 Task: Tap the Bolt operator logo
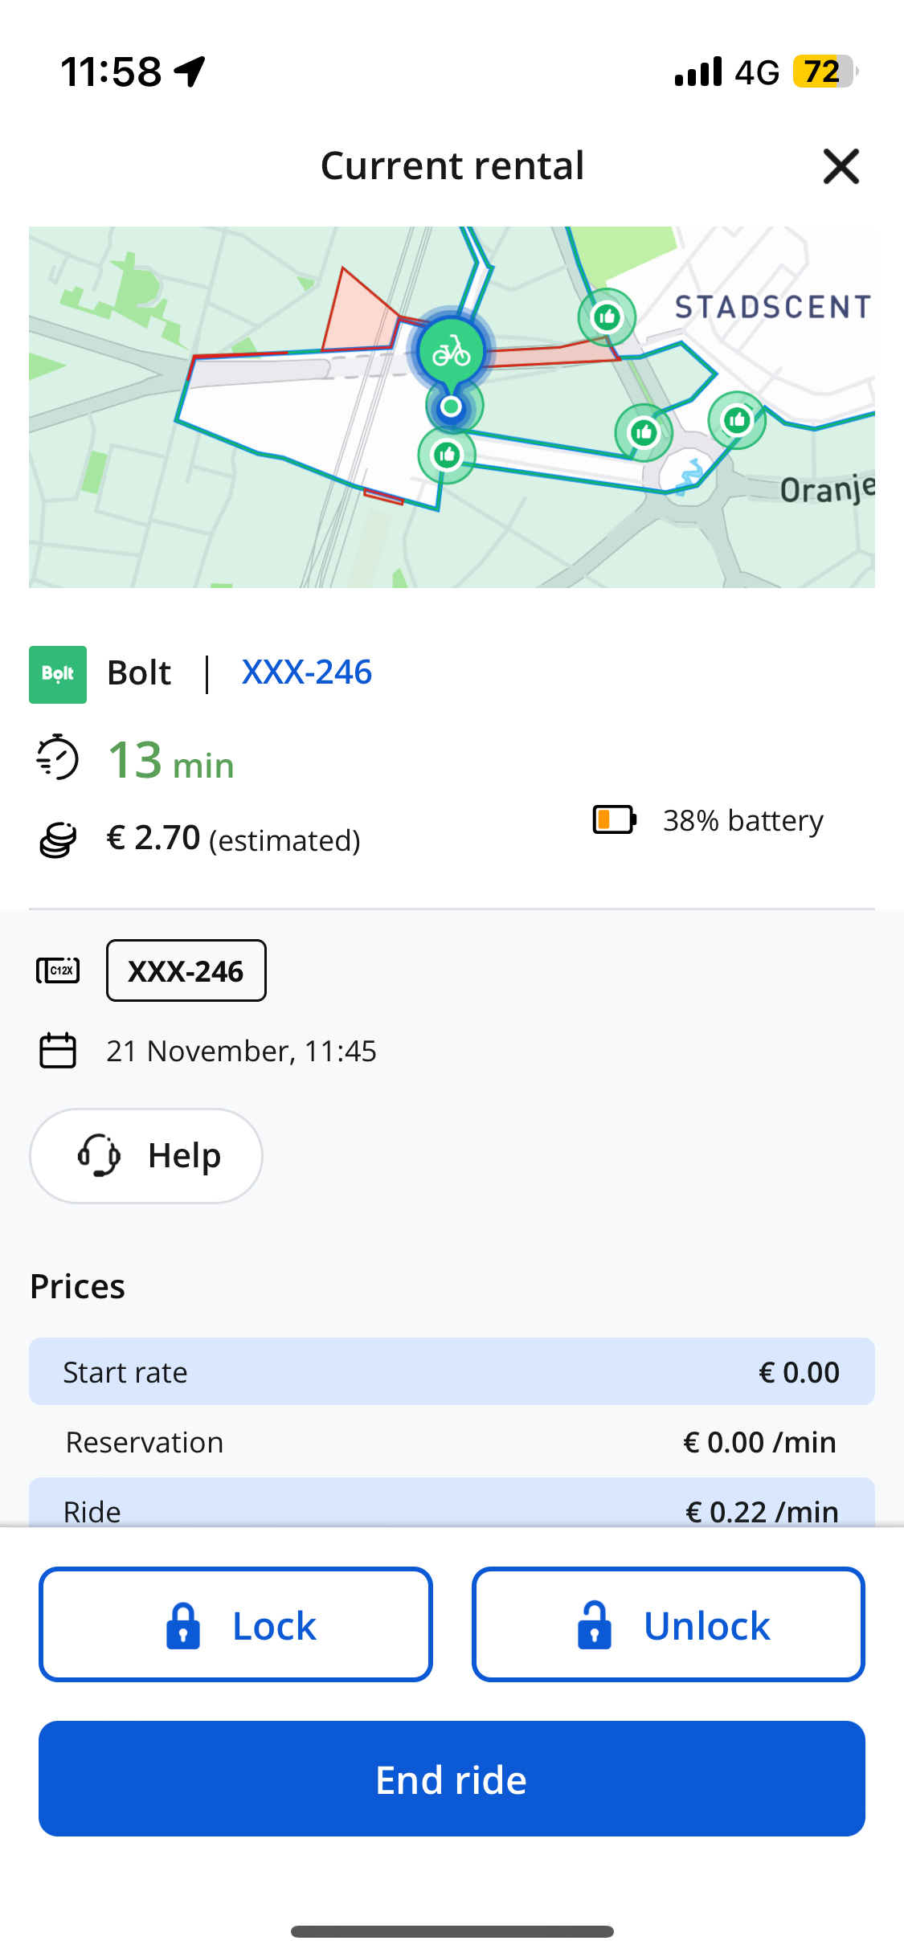58,674
